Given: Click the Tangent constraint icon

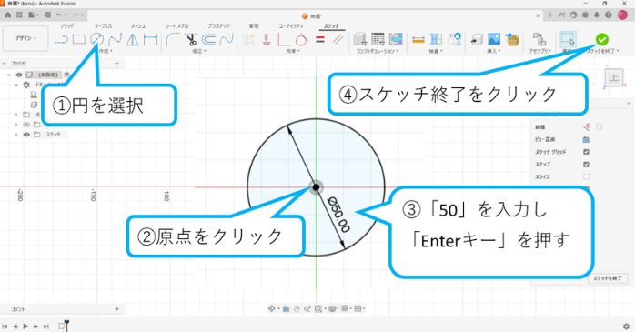Looking at the screenshot, I should tap(302, 40).
